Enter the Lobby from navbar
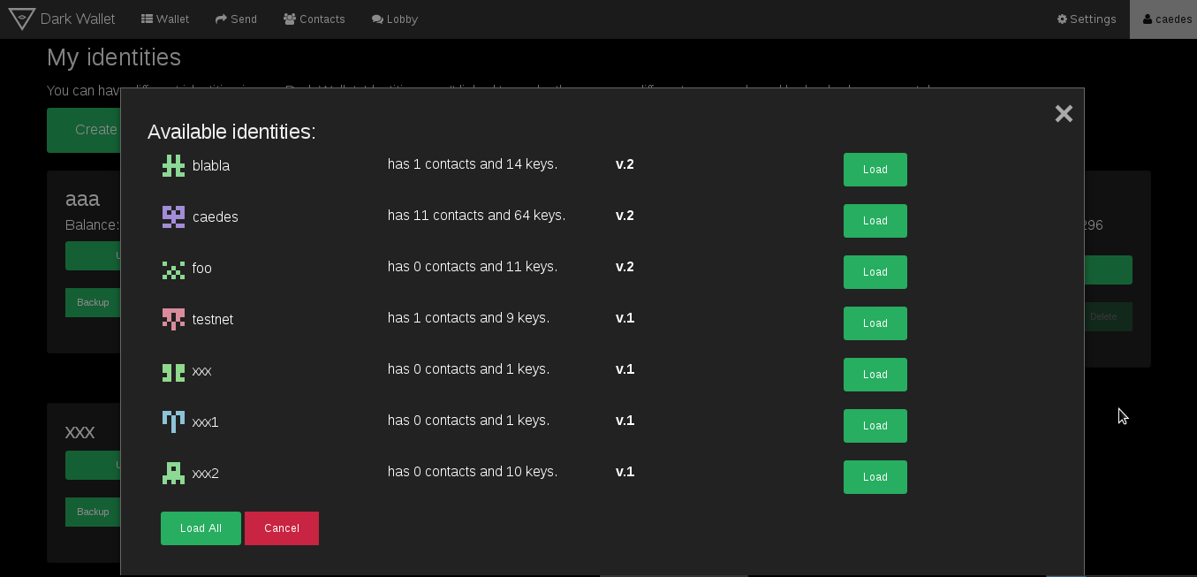The image size is (1197, 577). (394, 19)
